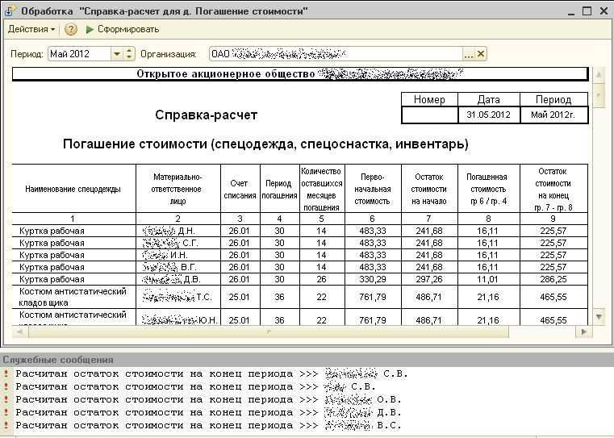Click the green Сформировать play icon
The height and width of the screenshot is (438, 614).
(90, 29)
